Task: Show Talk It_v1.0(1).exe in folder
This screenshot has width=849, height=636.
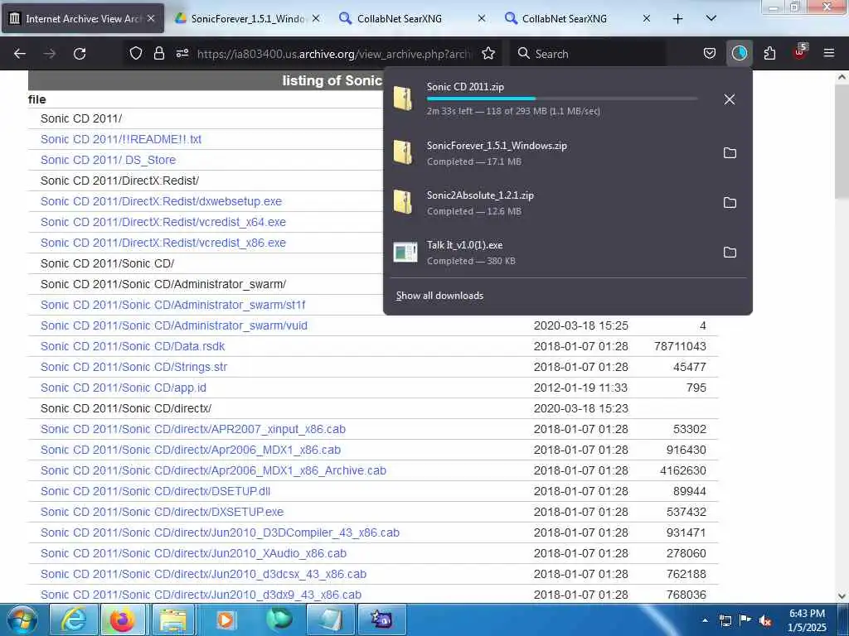Action: [730, 253]
